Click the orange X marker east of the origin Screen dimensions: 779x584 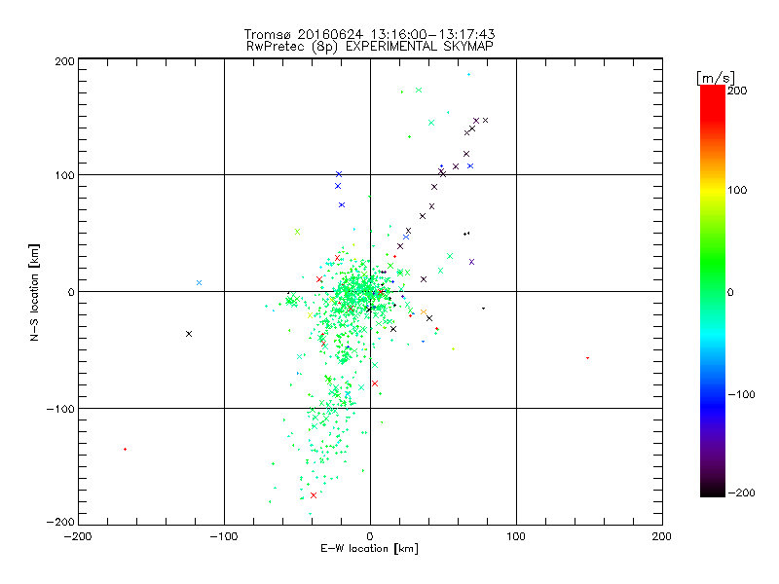424,311
